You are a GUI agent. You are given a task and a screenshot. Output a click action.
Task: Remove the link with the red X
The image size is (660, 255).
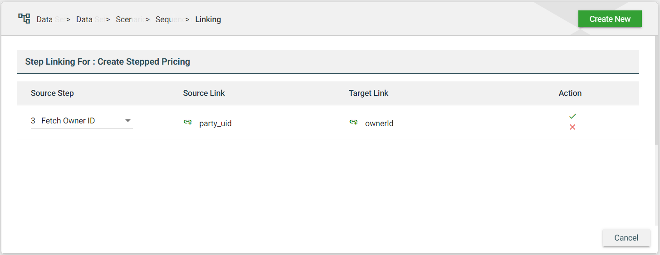(x=572, y=127)
